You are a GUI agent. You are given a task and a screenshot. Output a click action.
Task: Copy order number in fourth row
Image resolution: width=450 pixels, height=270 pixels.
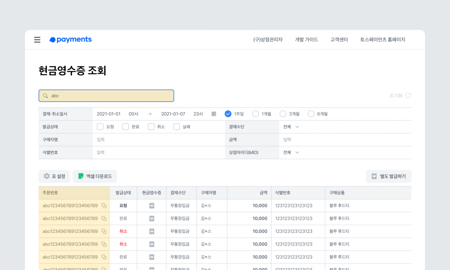pos(104,245)
